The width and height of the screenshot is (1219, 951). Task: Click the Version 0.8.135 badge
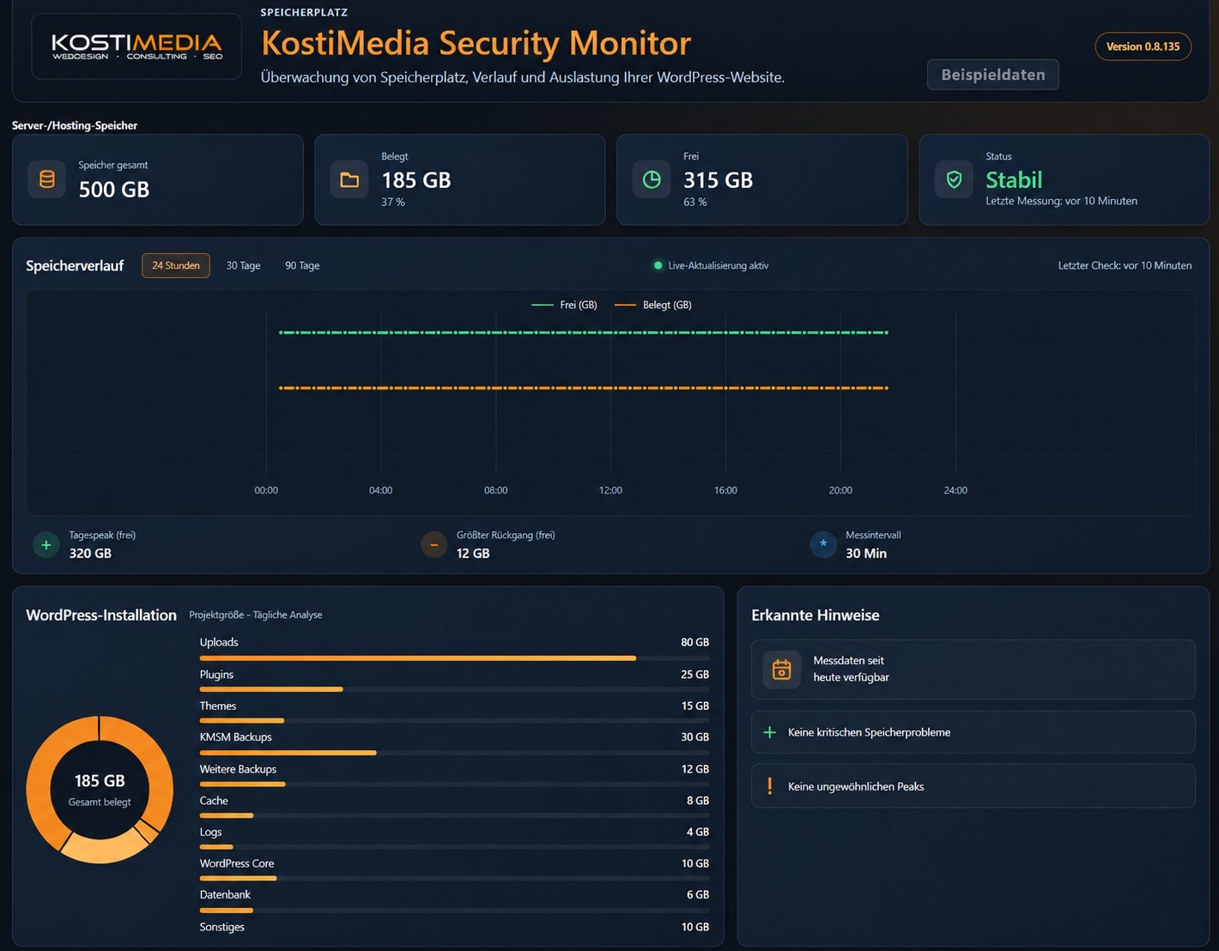coord(1143,46)
